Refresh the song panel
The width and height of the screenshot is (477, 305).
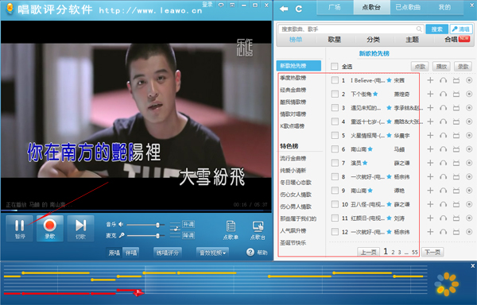299,9
